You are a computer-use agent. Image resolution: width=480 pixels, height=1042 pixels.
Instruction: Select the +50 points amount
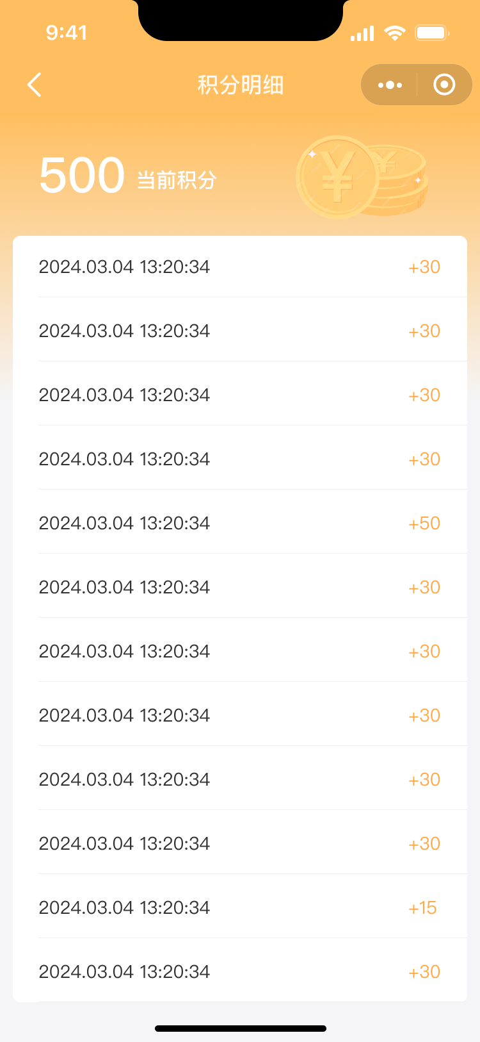tap(424, 523)
